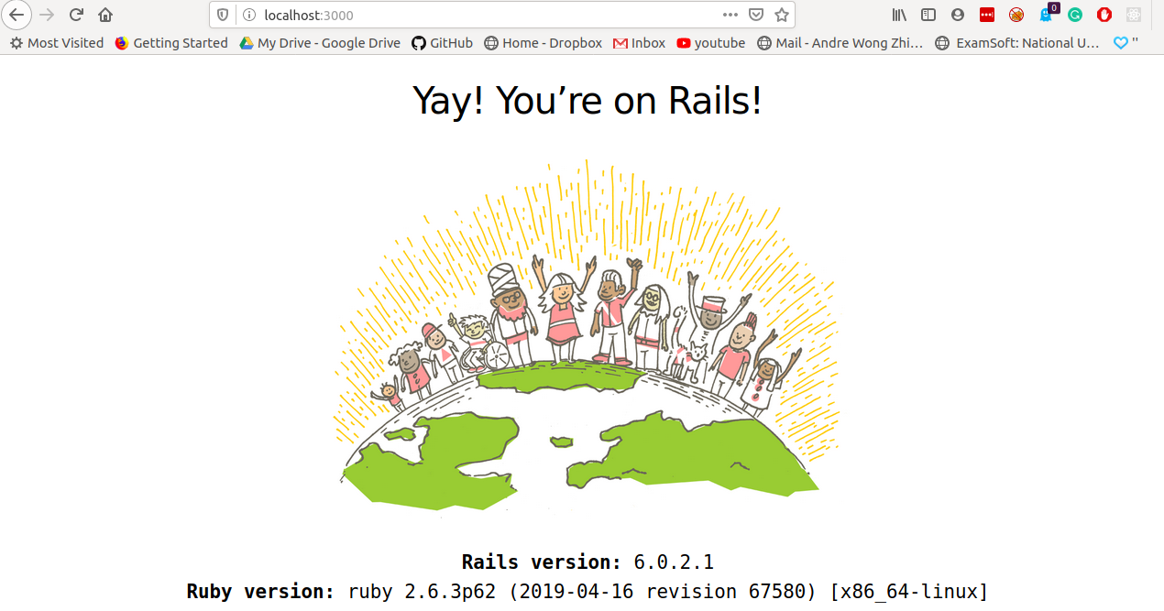Open page actions three-dot menu
The height and width of the screenshot is (611, 1164).
pyautogui.click(x=730, y=15)
